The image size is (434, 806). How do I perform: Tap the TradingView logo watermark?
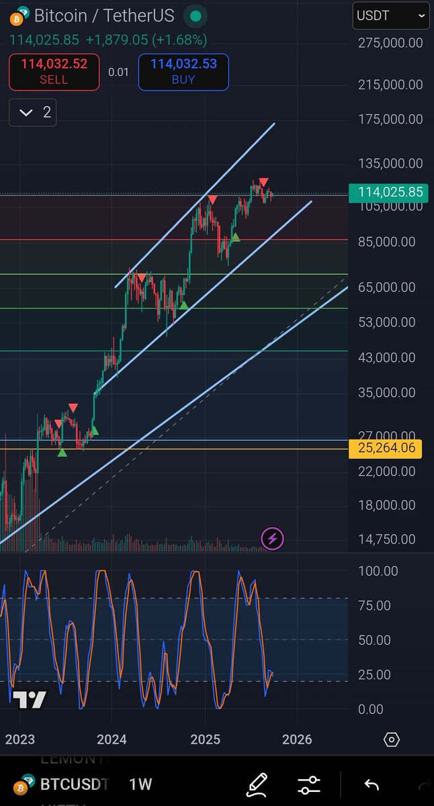[30, 700]
